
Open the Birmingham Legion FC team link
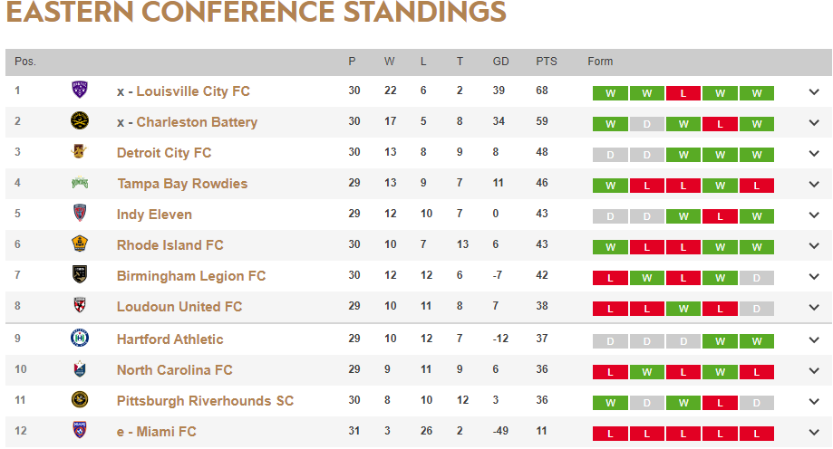pos(191,276)
